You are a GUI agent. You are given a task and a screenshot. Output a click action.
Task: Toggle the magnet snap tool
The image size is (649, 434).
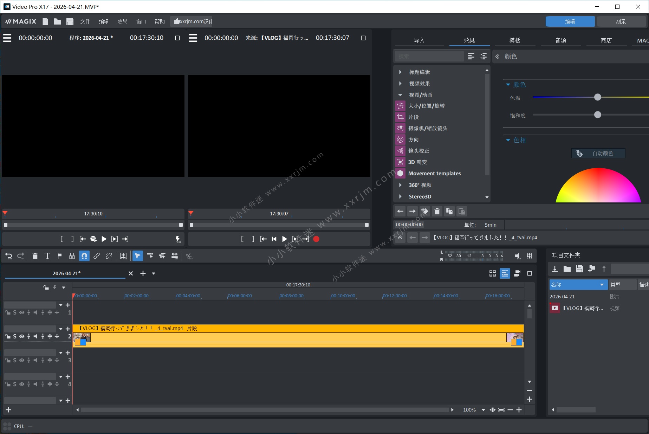coord(84,256)
